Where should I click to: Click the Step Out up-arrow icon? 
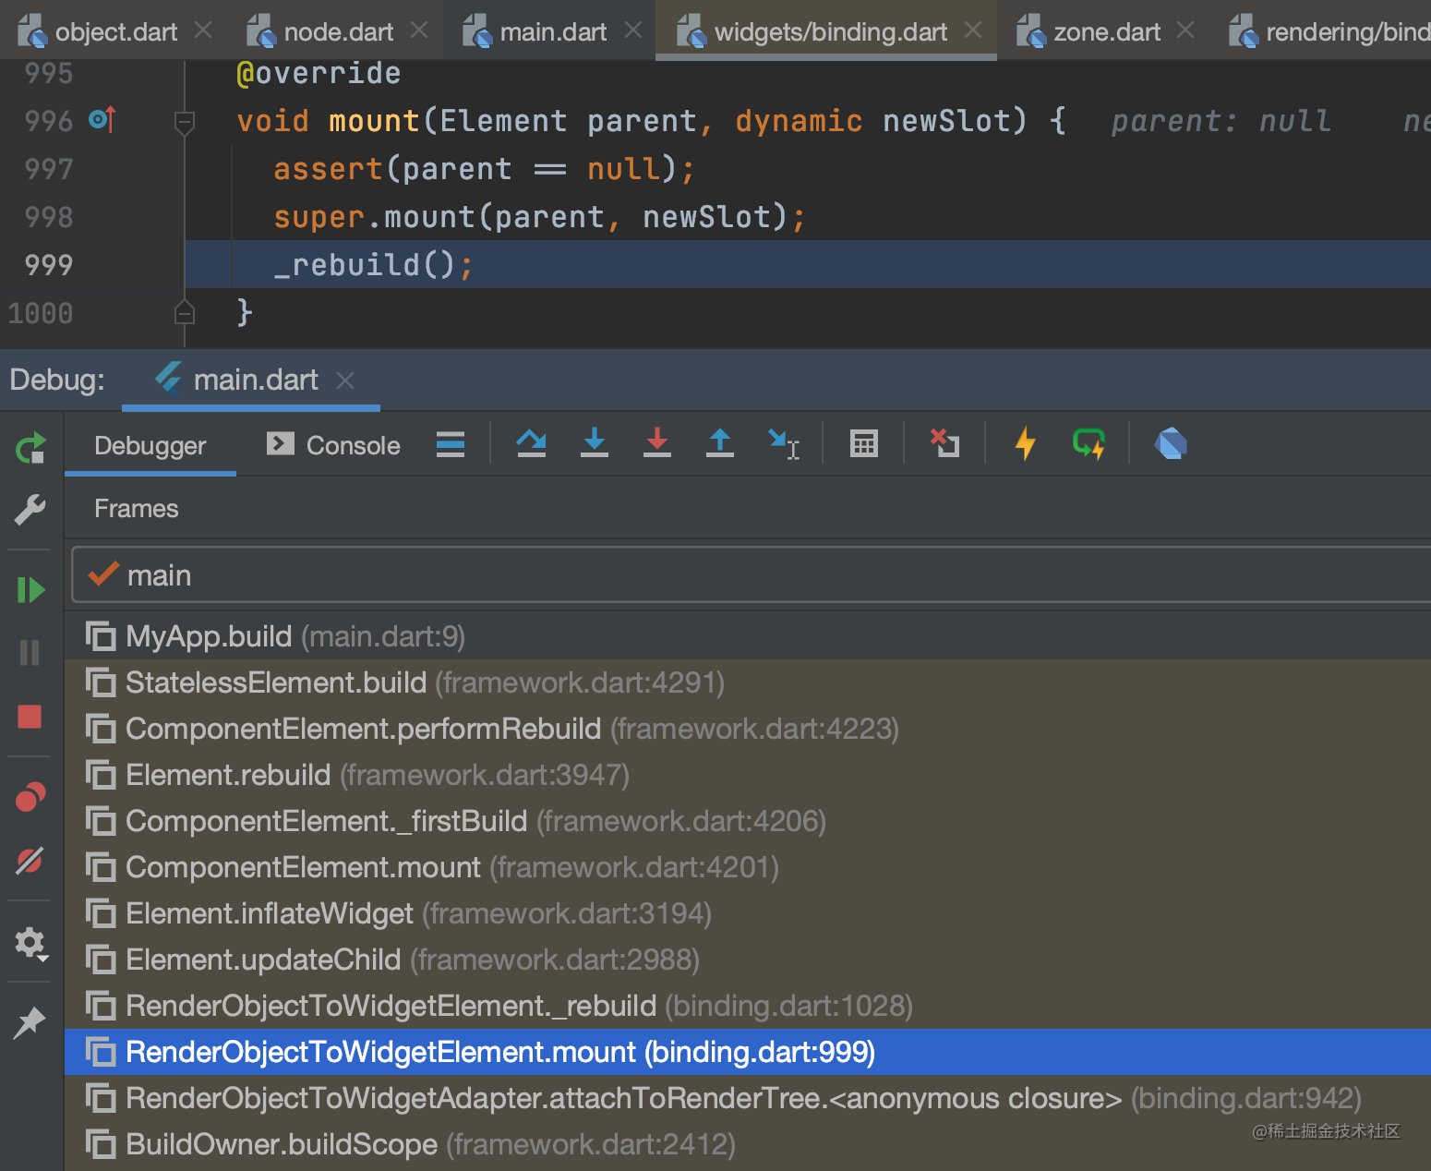[x=720, y=444]
